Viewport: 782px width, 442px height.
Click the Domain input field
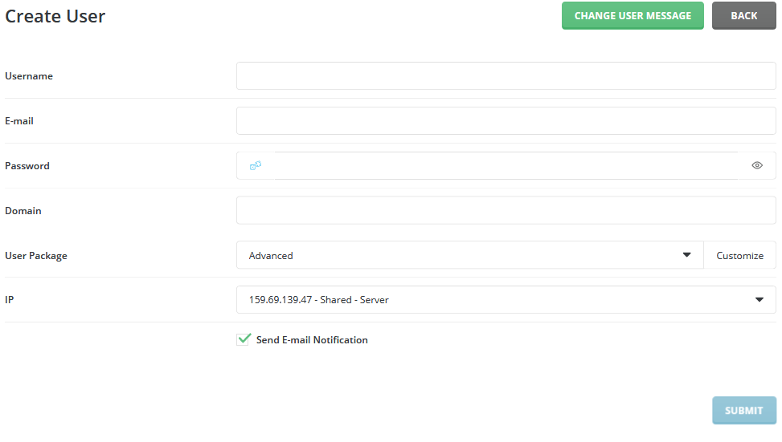pos(506,211)
